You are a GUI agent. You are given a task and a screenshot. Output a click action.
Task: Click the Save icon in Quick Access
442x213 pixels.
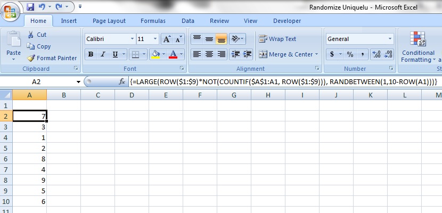[30, 7]
